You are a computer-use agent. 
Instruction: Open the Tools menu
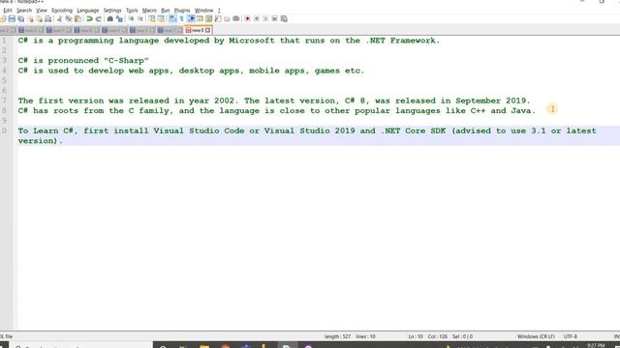(x=132, y=11)
